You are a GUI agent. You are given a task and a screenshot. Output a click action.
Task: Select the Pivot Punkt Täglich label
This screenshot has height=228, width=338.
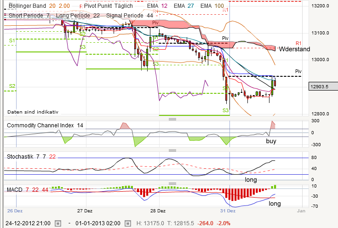coord(109,6)
